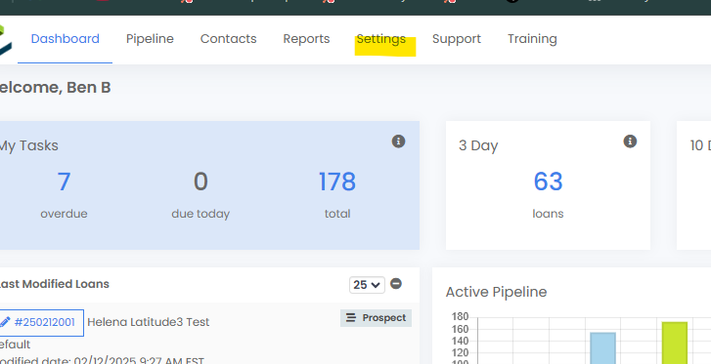Switch to the Reports tab
Screen dimensions: 711x364
[x=306, y=39]
